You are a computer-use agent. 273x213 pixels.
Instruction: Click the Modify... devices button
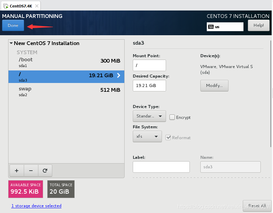tap(214, 86)
